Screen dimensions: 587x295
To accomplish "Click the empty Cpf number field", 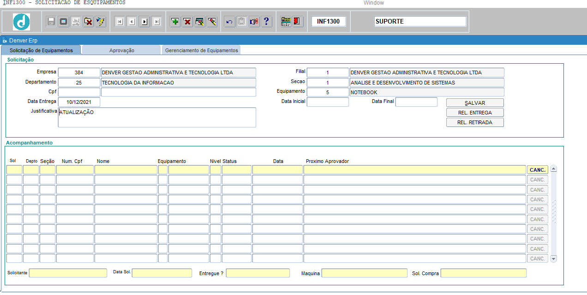I will pos(79,92).
